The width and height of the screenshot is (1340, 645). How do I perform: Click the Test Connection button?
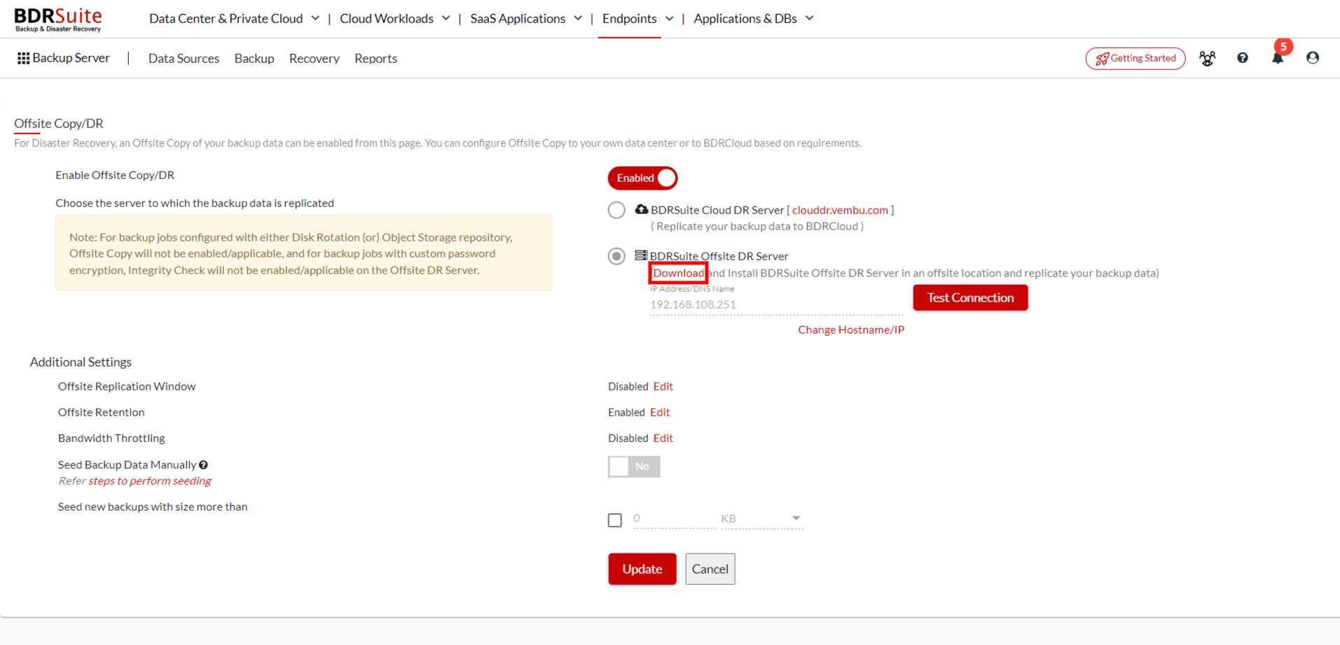pyautogui.click(x=970, y=297)
